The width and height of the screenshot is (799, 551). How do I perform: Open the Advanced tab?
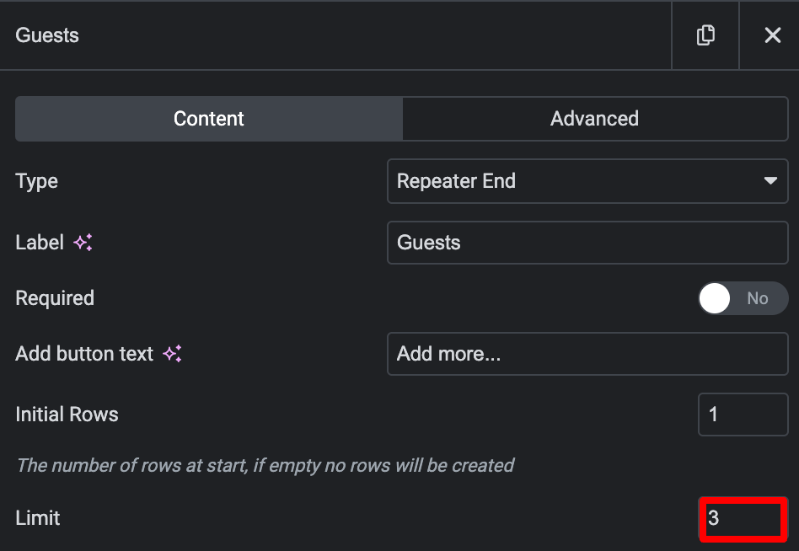tap(595, 119)
